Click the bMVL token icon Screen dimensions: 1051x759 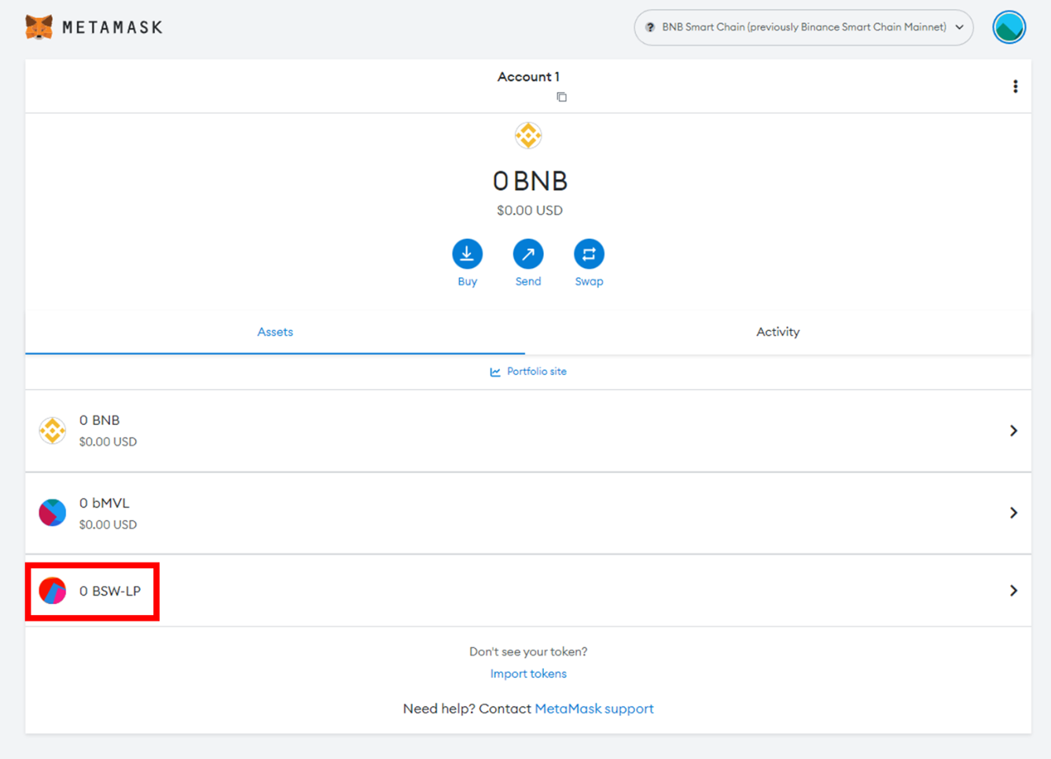(53, 513)
